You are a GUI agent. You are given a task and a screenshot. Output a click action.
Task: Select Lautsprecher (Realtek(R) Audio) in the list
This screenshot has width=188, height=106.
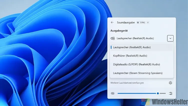click(x=142, y=47)
